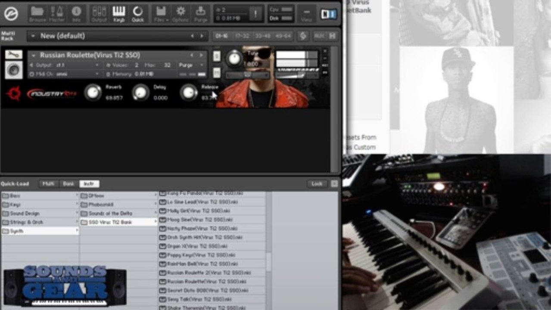
Task: Toggle the Info pane
Action: [76, 13]
